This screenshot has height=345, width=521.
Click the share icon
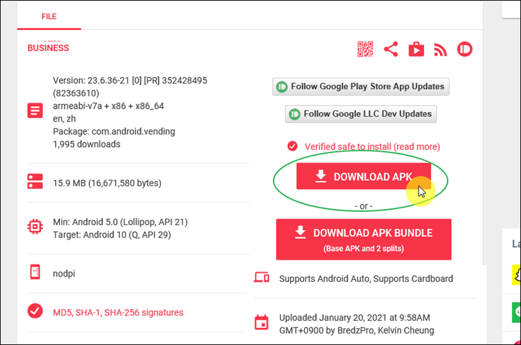(x=391, y=49)
